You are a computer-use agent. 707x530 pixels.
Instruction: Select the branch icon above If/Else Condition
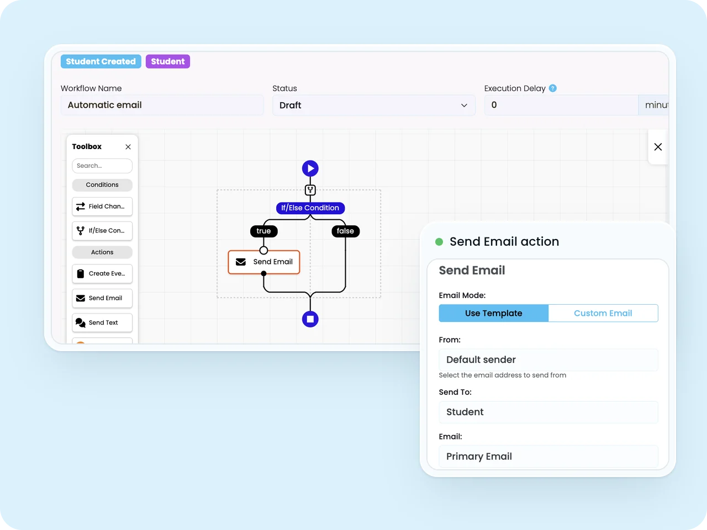click(310, 190)
